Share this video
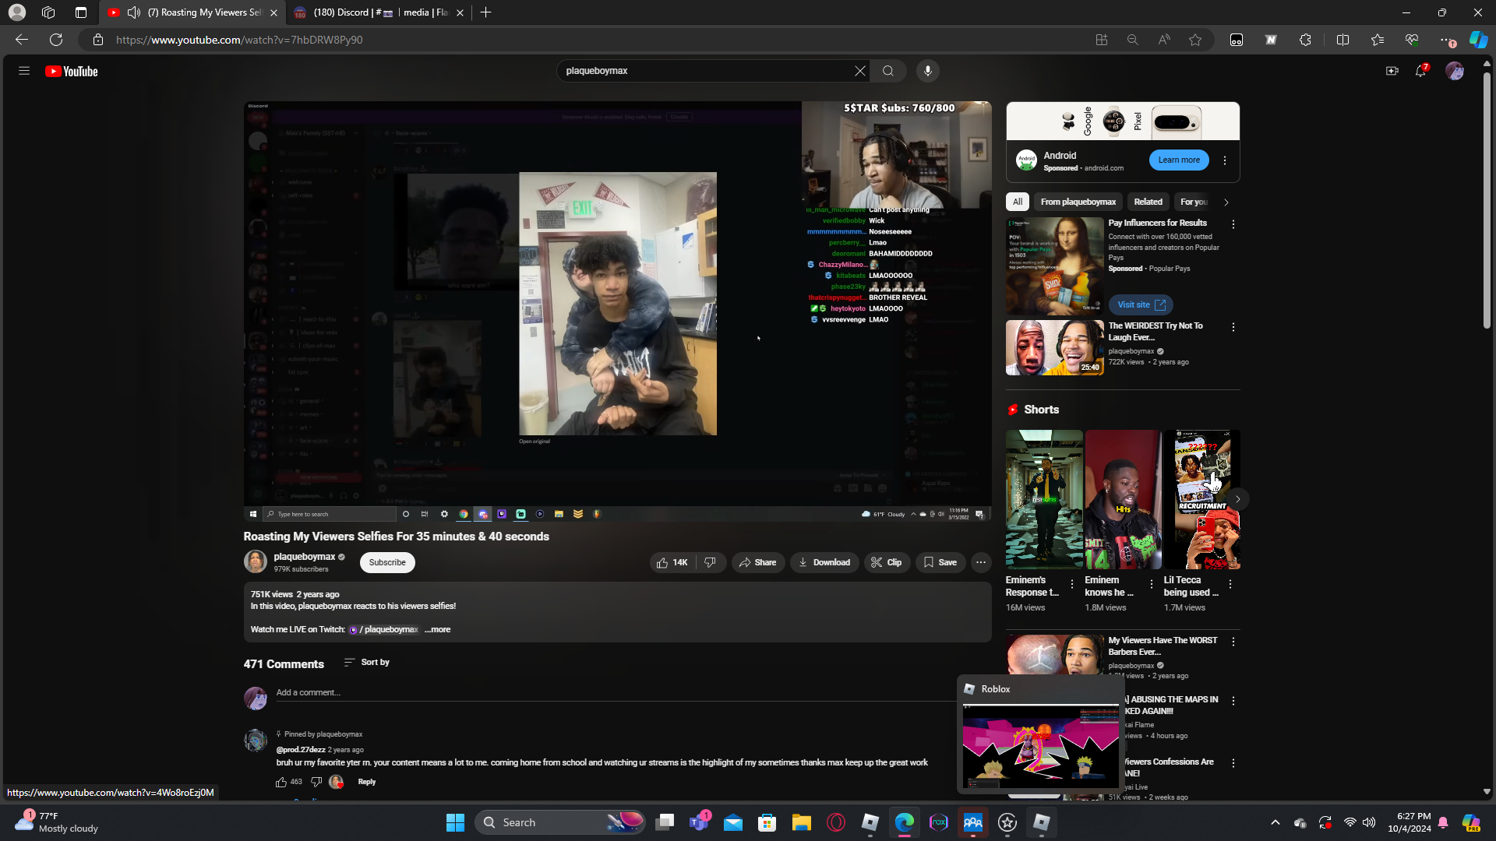Image resolution: width=1496 pixels, height=841 pixels. pos(758,562)
